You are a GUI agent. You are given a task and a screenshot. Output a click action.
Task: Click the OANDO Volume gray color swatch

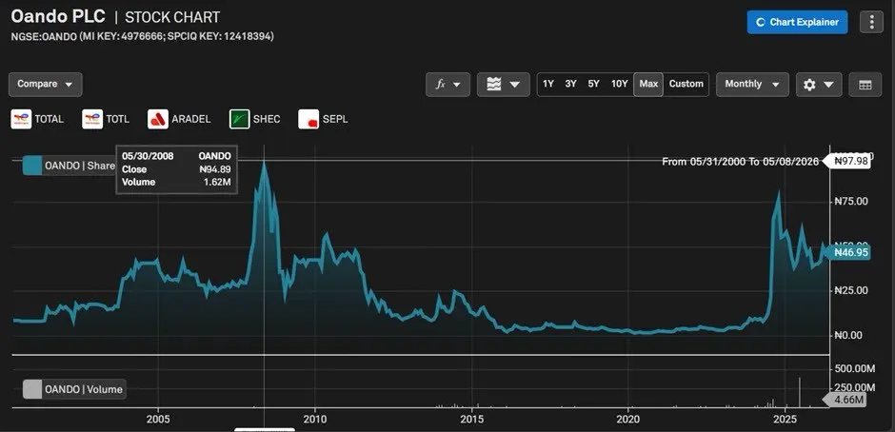tap(32, 389)
